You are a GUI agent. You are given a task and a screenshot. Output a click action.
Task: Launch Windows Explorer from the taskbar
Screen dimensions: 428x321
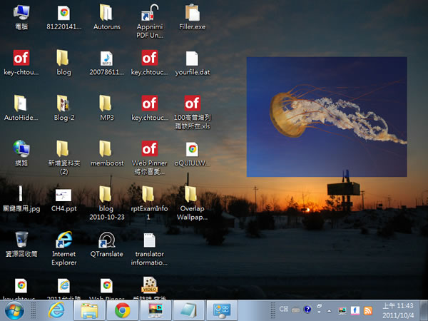89,310
